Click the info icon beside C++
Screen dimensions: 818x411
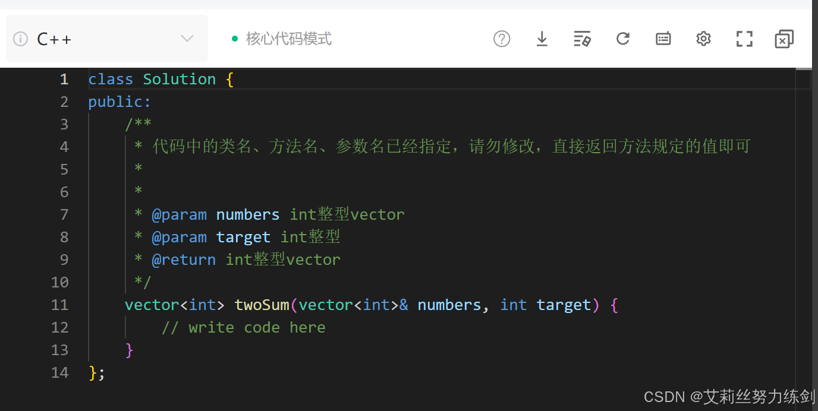20,39
